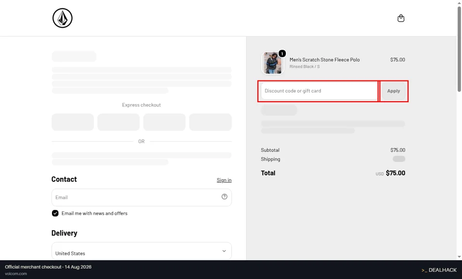462x279 pixels.
Task: Click the Subtotal label
Action: [x=270, y=150]
